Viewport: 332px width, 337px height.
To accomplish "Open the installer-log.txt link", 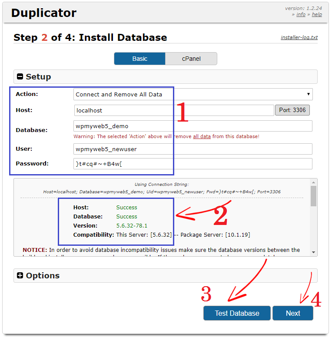I will point(299,38).
